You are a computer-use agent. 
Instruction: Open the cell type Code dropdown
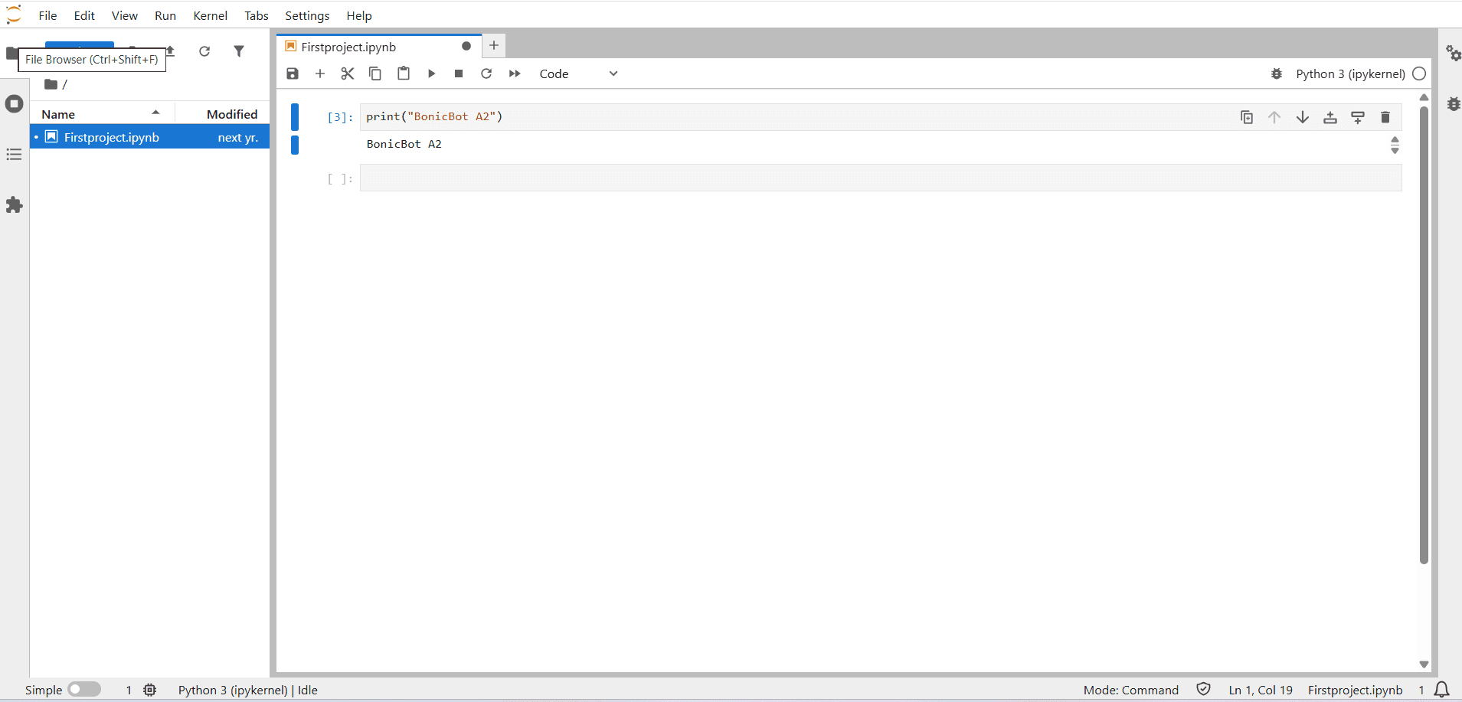(578, 73)
